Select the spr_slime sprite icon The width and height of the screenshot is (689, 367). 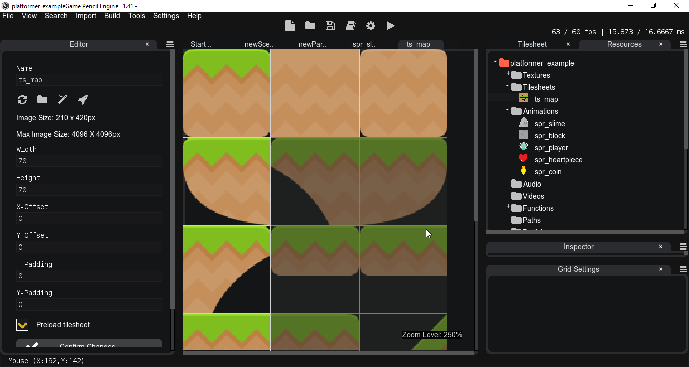point(523,123)
